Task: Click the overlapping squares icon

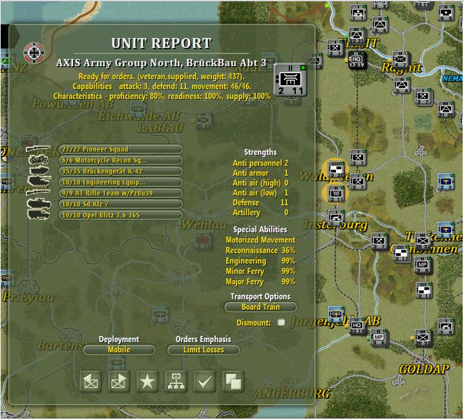Action: point(233,381)
